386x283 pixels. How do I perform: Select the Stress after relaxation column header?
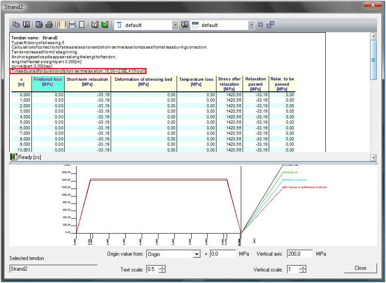click(x=229, y=84)
